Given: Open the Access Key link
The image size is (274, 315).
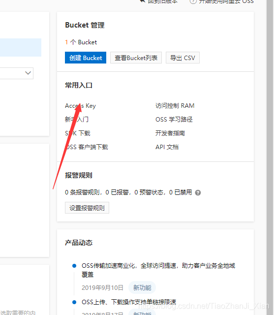Looking at the screenshot, I should pos(80,106).
